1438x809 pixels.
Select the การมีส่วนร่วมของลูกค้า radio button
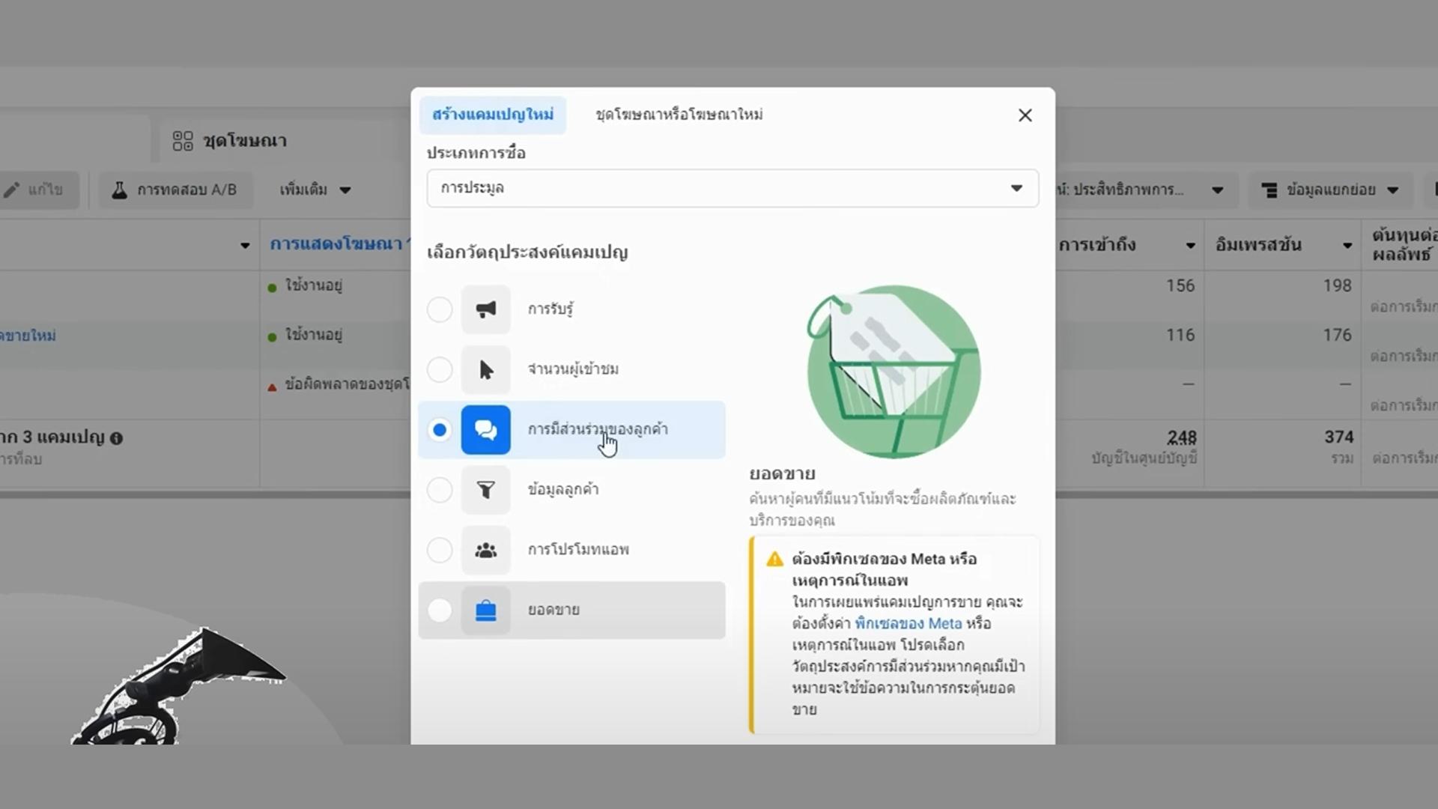[440, 430]
